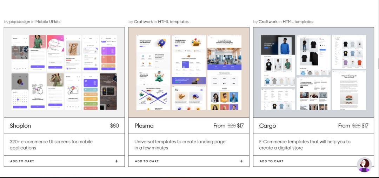Click the Shoplon product title
Image resolution: width=379 pixels, height=178 pixels.
pos(20,126)
